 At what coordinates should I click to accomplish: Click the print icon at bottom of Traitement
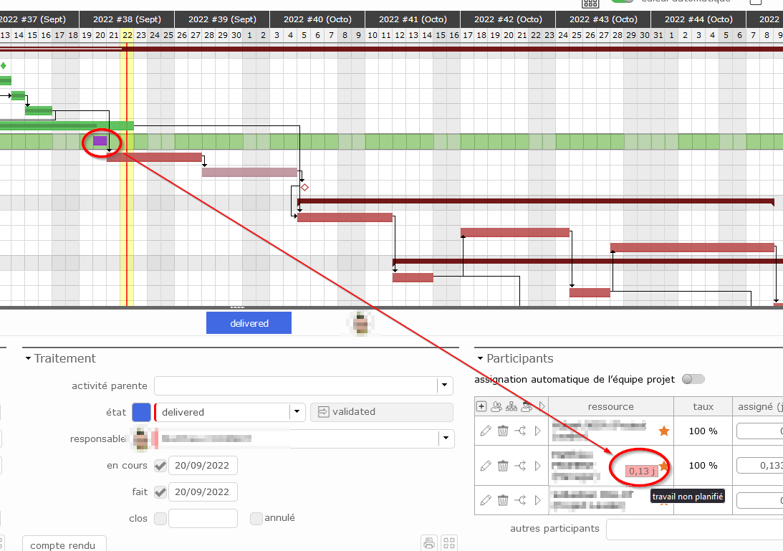[x=429, y=542]
